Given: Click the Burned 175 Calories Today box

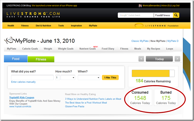Looking at the screenshot, I should click(166, 98).
